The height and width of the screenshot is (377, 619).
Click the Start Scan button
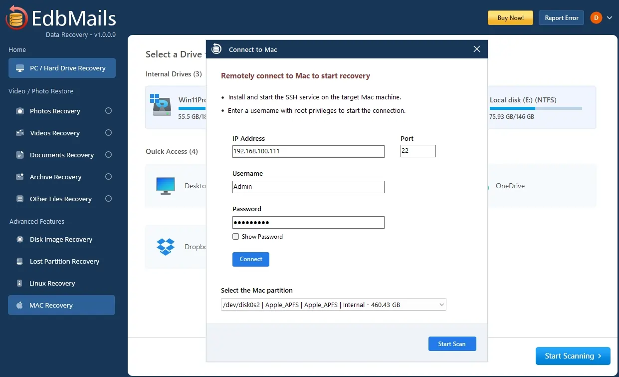pos(452,344)
